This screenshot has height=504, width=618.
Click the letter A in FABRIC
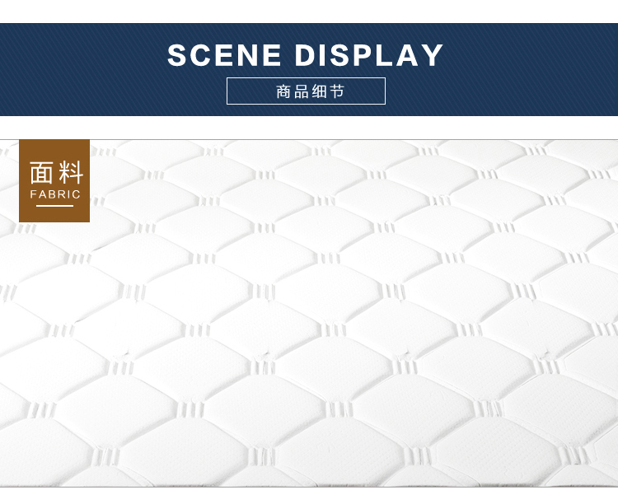tap(42, 194)
